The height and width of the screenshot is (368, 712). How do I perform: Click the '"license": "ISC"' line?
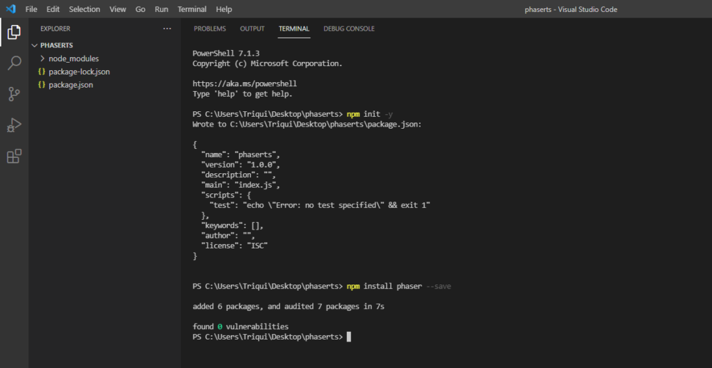(x=234, y=246)
